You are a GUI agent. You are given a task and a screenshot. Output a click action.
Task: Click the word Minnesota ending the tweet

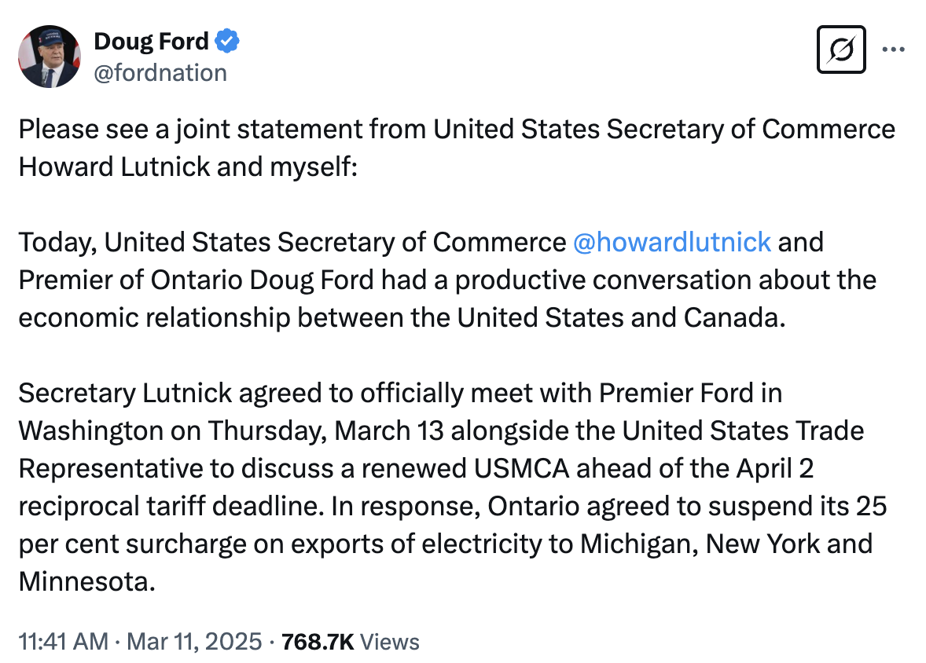click(83, 581)
